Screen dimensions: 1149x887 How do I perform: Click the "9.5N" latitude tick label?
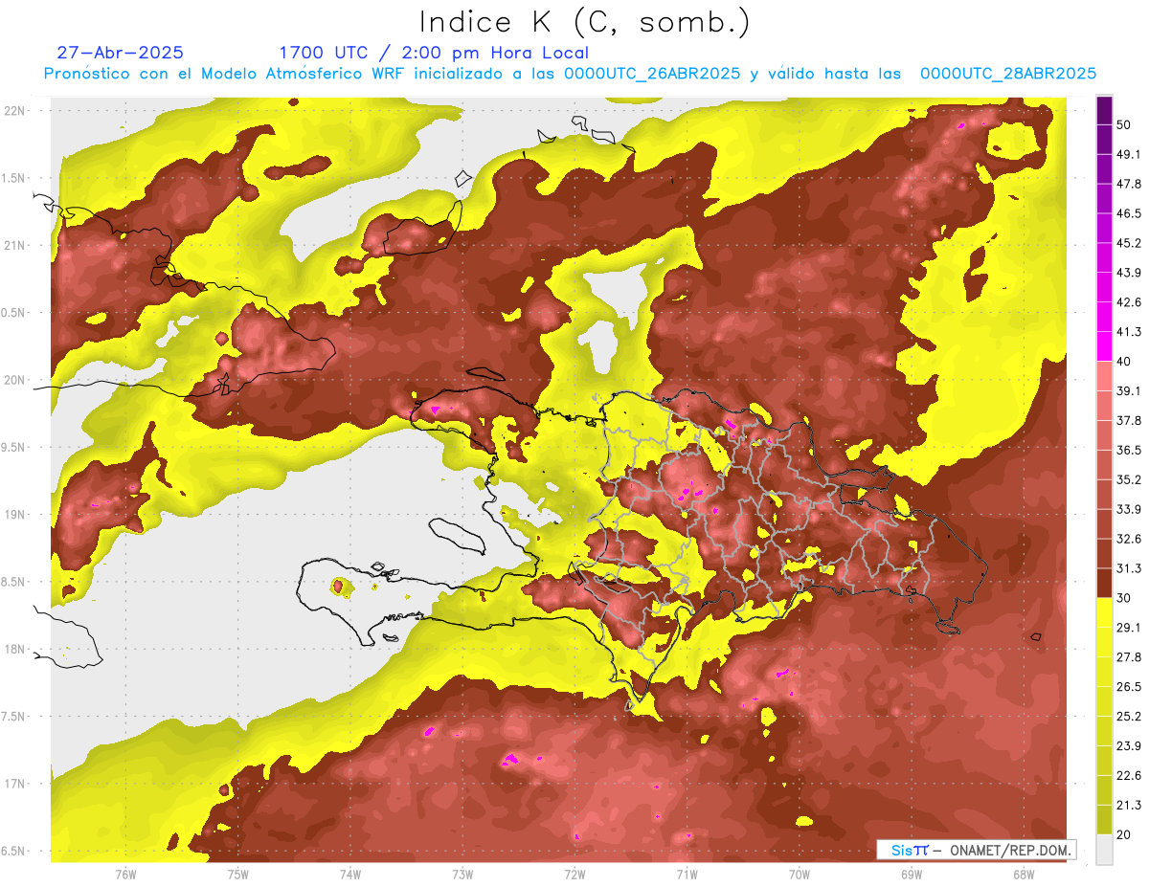13,448
